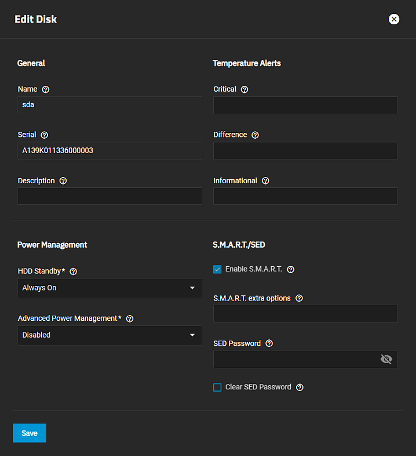Image resolution: width=416 pixels, height=456 pixels.
Task: Show help for SED Password
Action: 269,343
